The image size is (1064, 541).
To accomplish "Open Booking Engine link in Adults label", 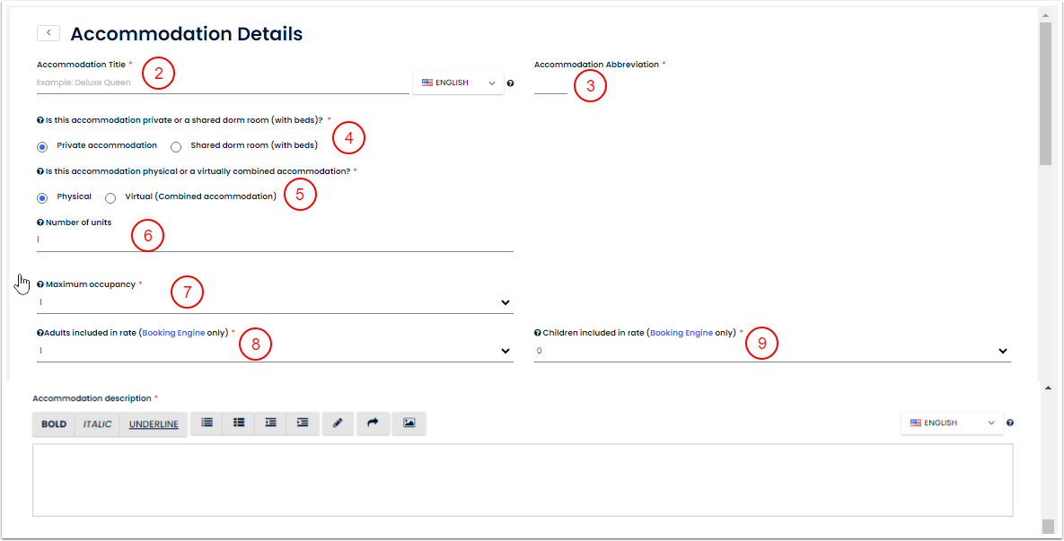I will (173, 333).
